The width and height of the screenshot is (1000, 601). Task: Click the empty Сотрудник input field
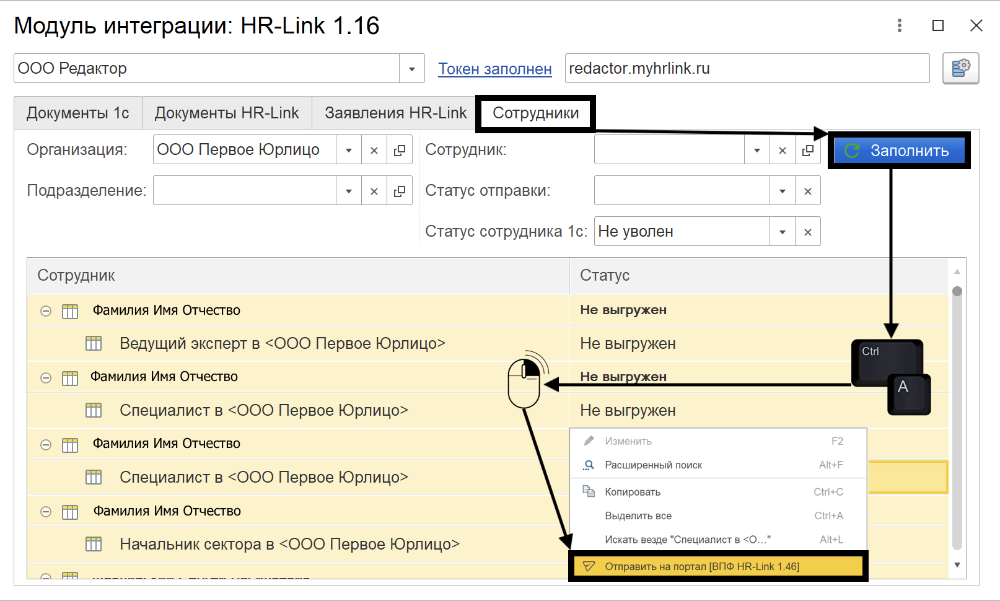669,150
